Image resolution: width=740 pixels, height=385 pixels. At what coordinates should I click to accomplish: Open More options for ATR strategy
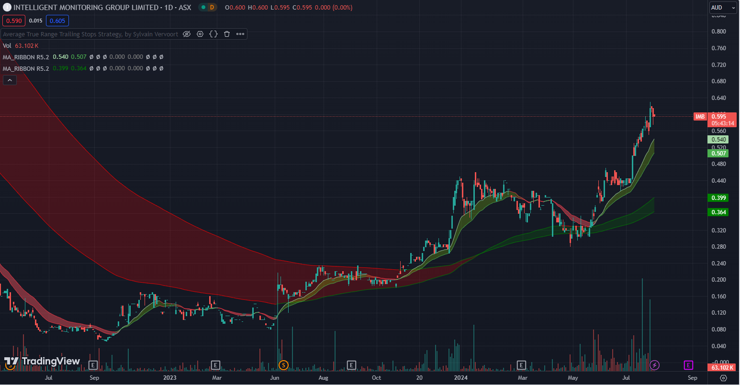(240, 34)
